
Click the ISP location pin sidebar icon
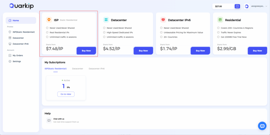tap(10, 32)
